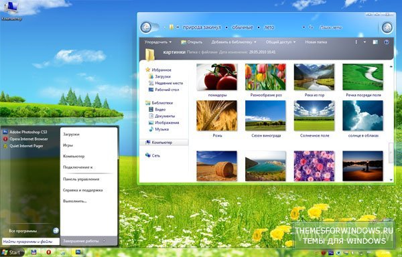
Task: Click 'Выполнить...' in the Start menu
Action: click(75, 201)
